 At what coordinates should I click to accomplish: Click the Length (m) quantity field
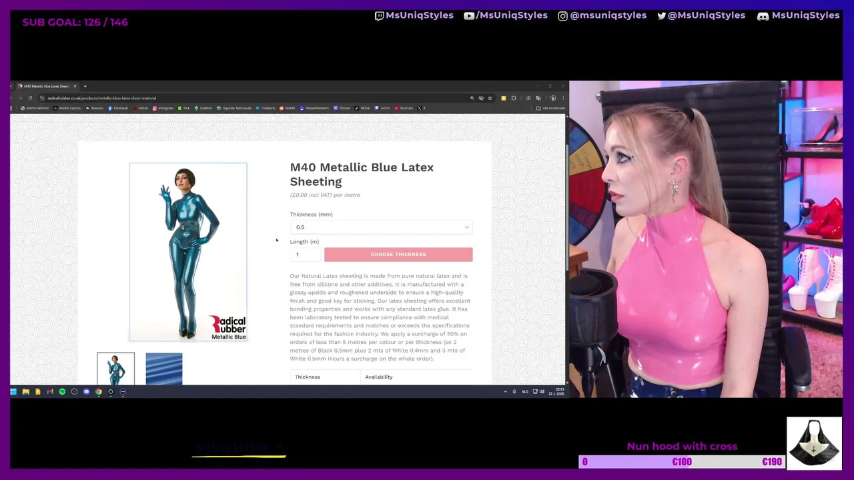point(305,254)
